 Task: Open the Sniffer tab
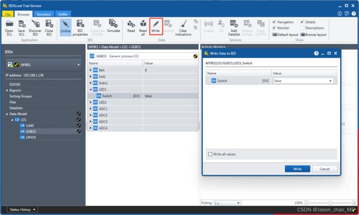coord(63,14)
